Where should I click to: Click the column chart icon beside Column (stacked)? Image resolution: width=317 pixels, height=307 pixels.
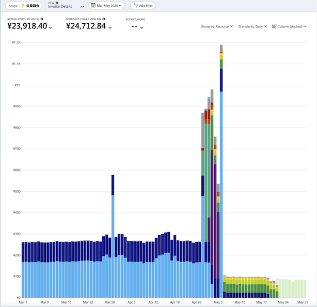pos(274,26)
